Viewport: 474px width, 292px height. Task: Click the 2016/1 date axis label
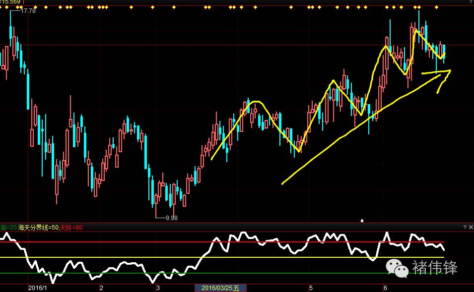38,288
